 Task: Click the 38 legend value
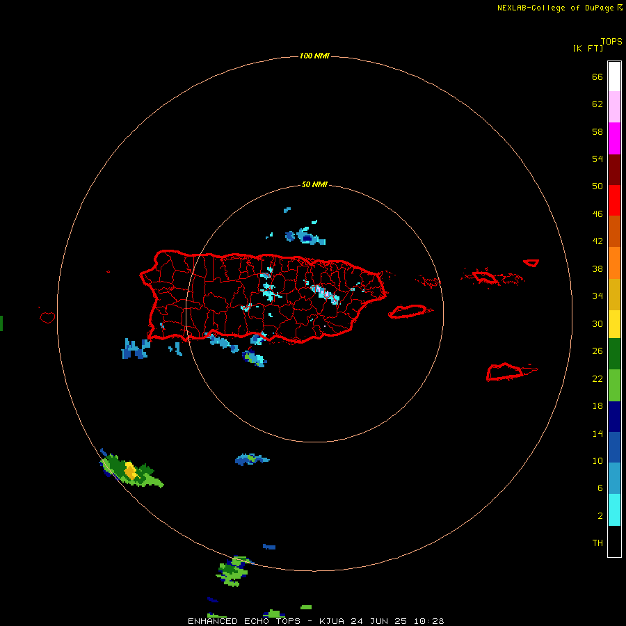[597, 269]
